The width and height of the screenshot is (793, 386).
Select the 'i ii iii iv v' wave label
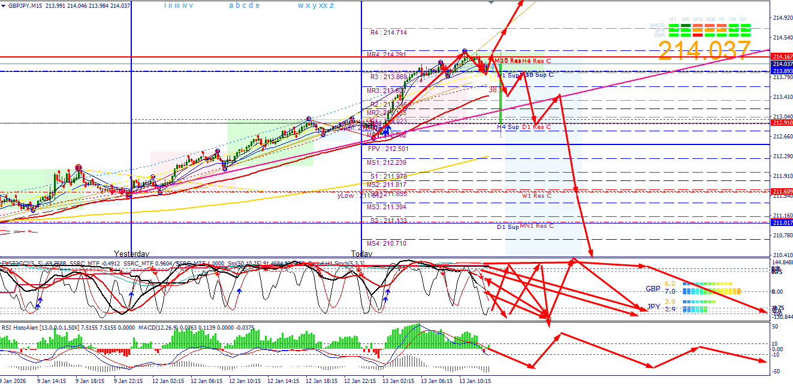[x=179, y=5]
